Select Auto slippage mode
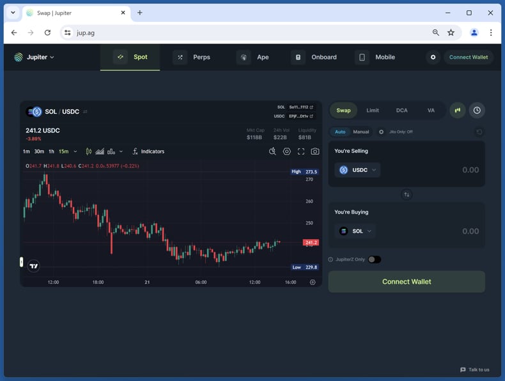Screen dimensions: 505x381 point(340,132)
